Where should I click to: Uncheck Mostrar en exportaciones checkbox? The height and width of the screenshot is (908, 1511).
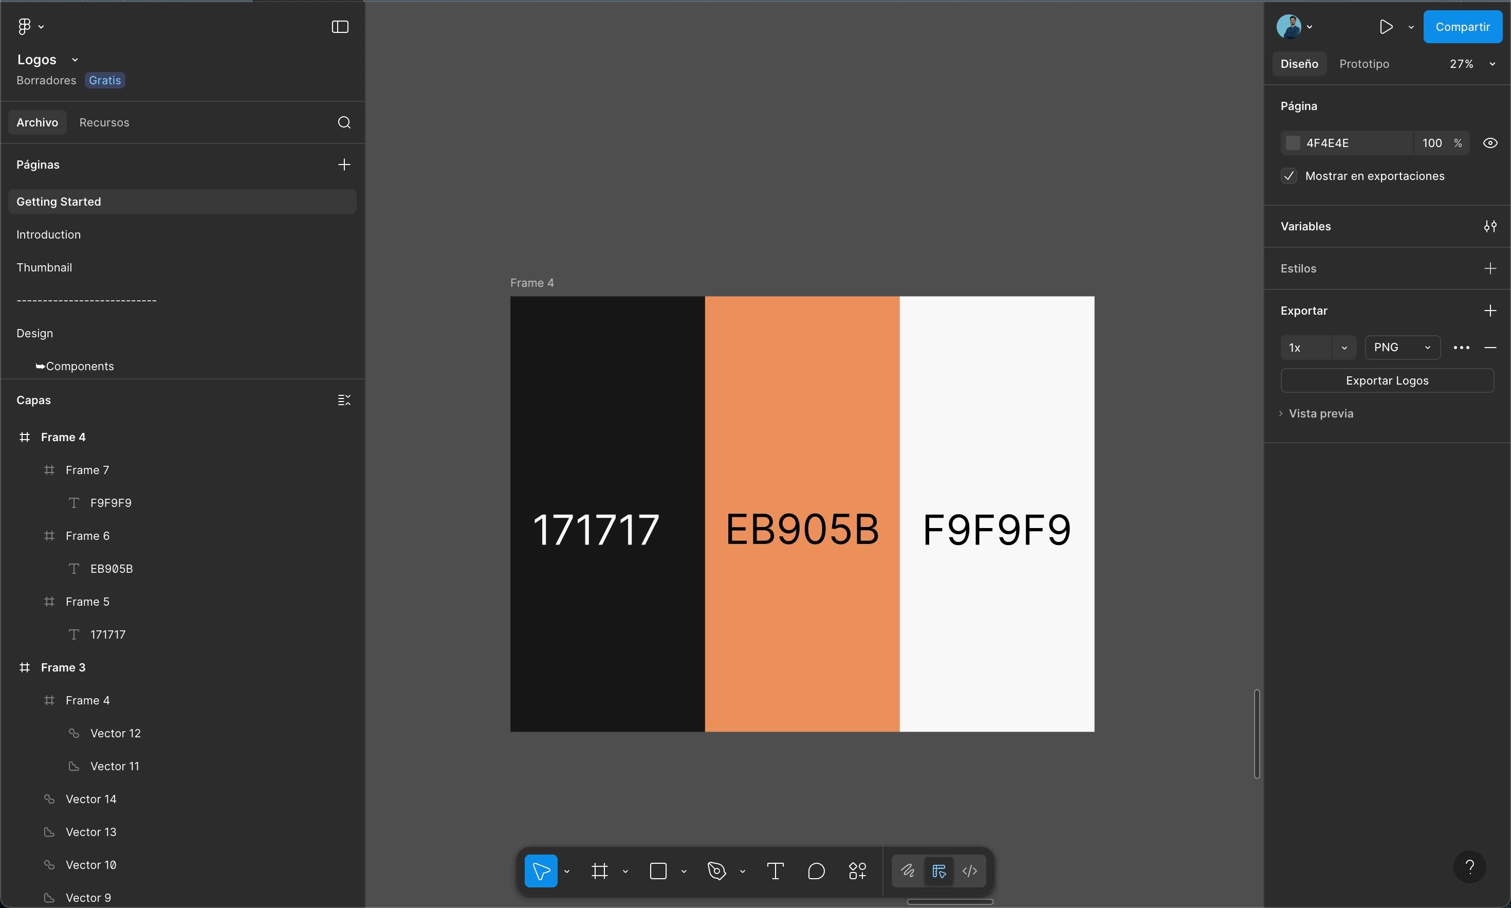tap(1288, 176)
